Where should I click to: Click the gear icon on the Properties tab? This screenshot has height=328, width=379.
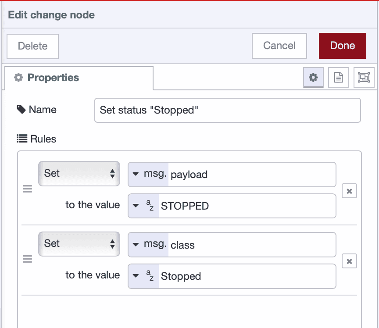(18, 78)
